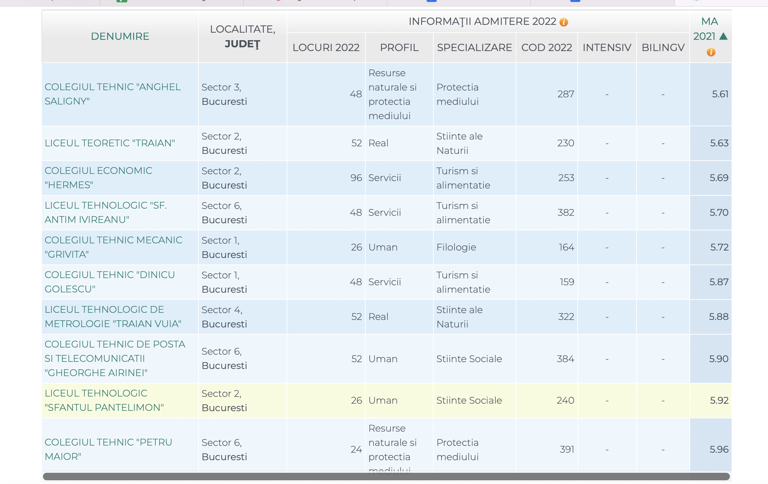Sort by MA 2021 column header
Viewport: 768px width, 484px height.
705,29
